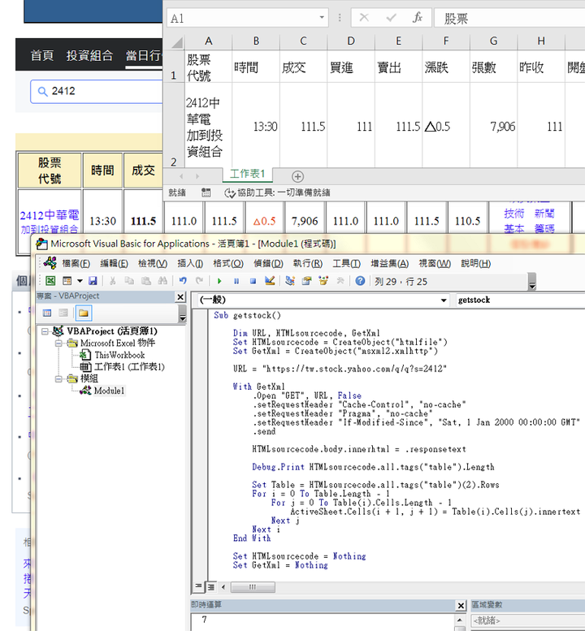Click the code window horizontal scrollbar thumb
Screen dimensions: 585x631
tap(253, 587)
